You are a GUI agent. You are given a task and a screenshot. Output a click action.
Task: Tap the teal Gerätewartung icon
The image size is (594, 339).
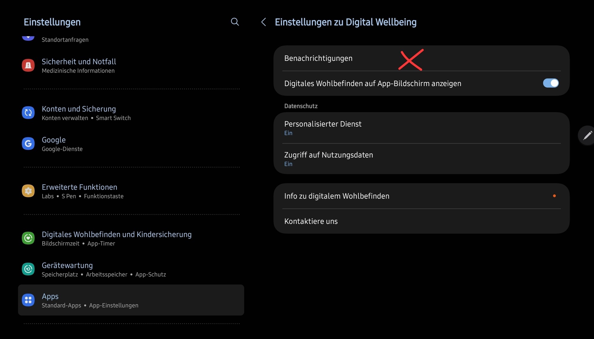pyautogui.click(x=28, y=269)
